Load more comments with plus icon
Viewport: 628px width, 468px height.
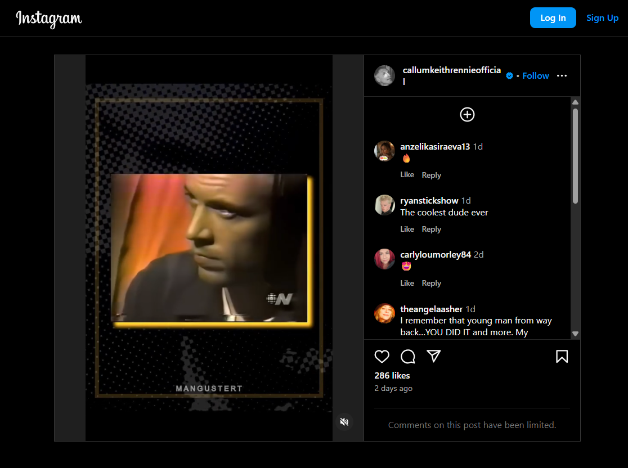coord(467,115)
